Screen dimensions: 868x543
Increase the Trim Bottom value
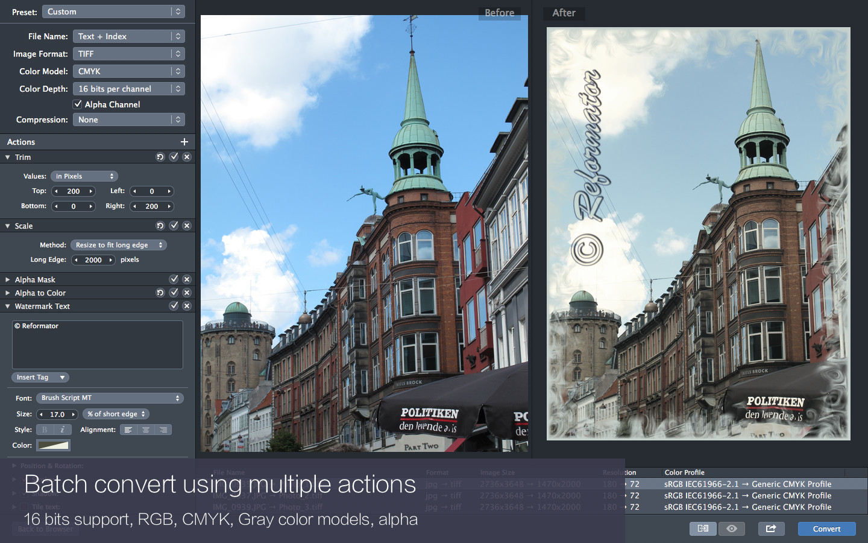(91, 206)
